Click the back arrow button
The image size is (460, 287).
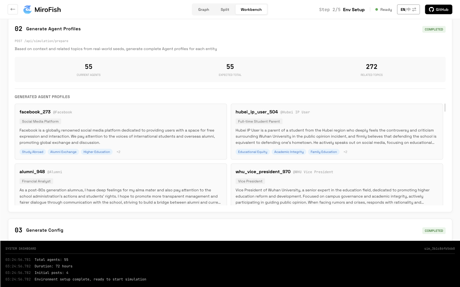click(13, 9)
